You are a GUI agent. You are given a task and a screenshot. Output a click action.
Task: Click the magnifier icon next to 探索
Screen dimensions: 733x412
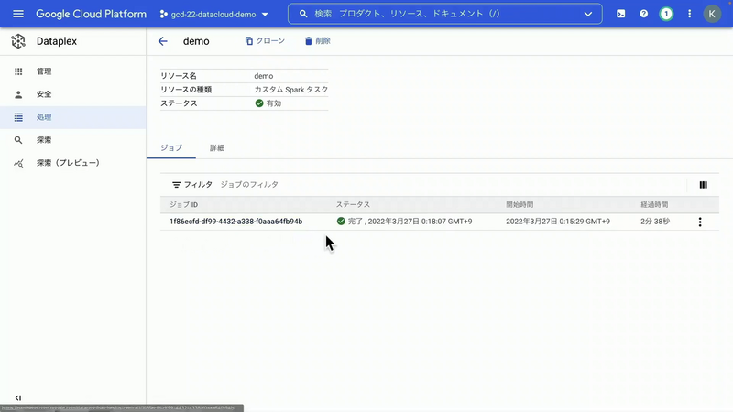tap(18, 140)
